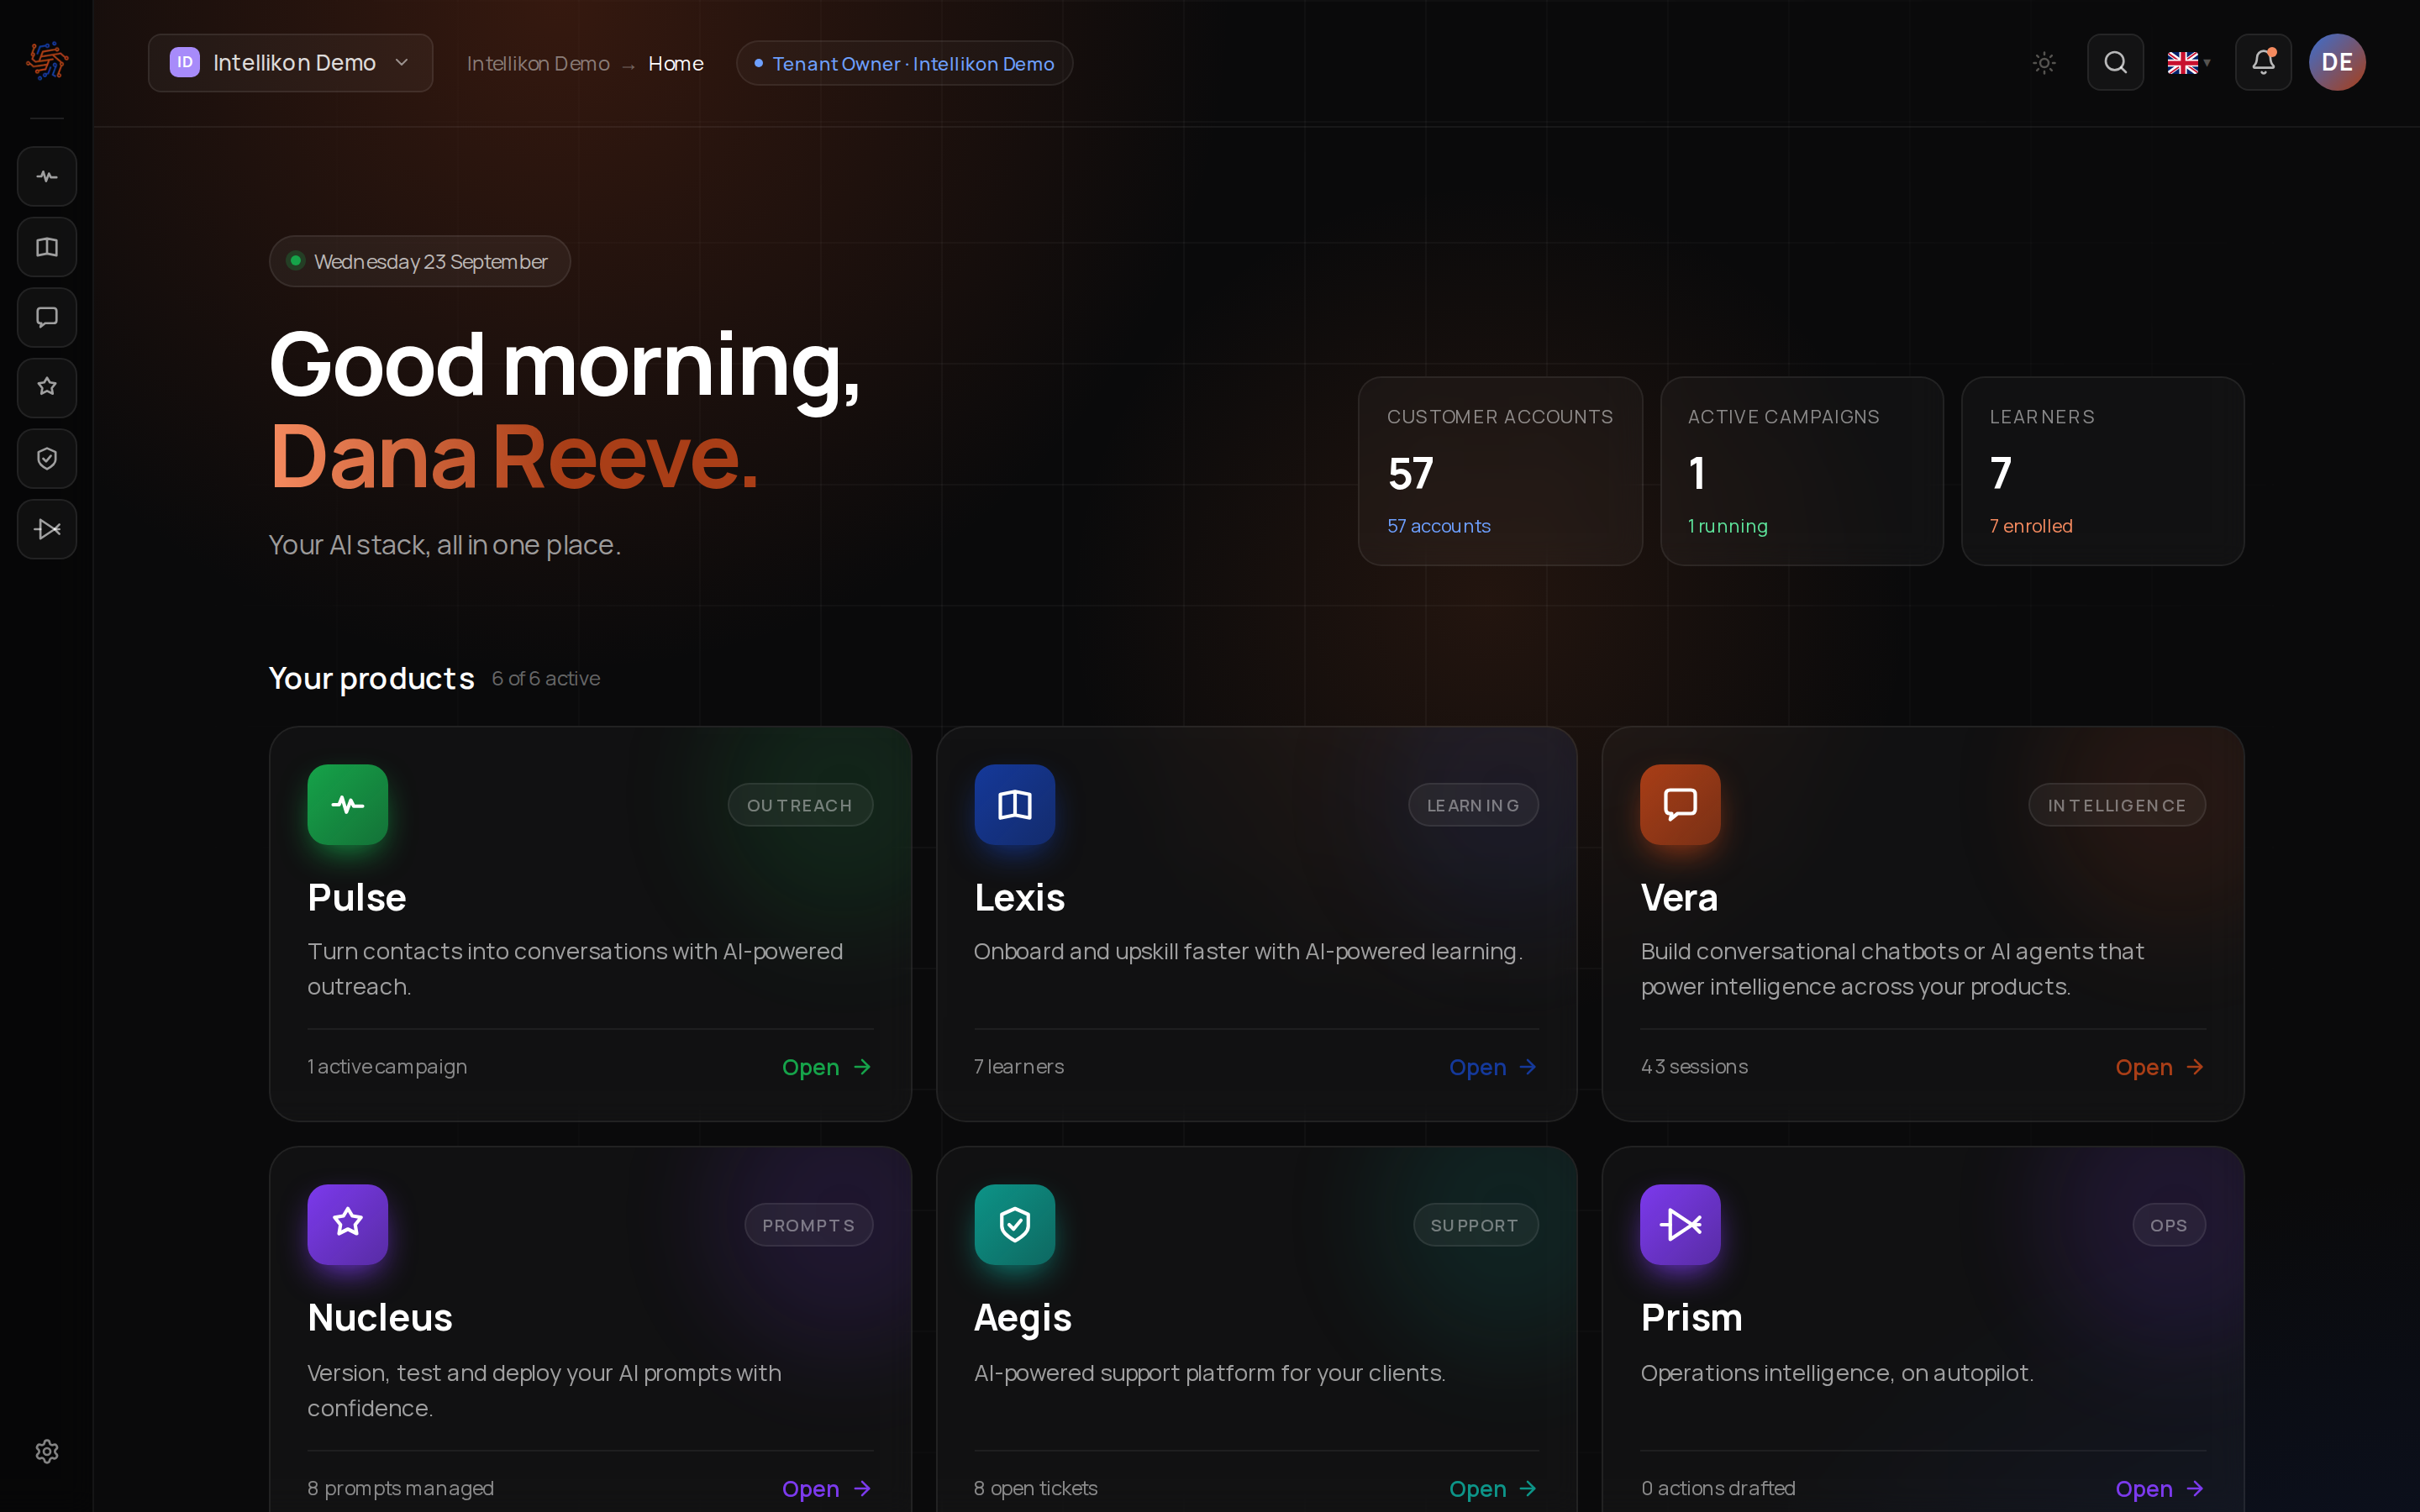Open the DE user avatar menu
This screenshot has width=2420, height=1512.
[2337, 63]
